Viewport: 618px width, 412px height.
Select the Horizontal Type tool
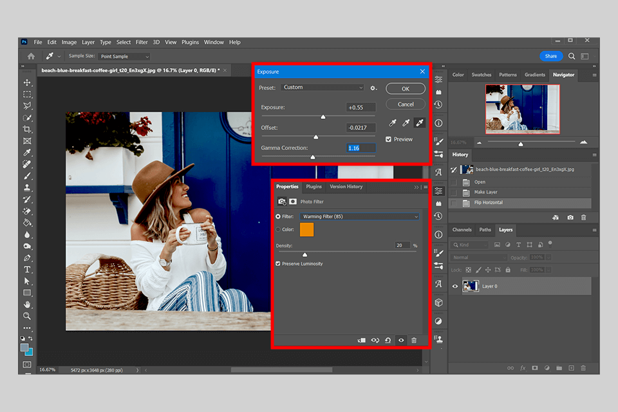(x=27, y=270)
